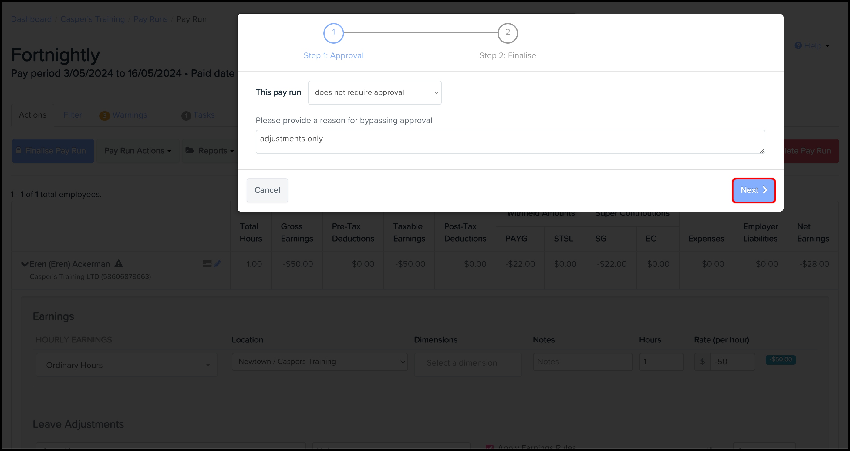Open the Pay Run Actions dropdown

click(x=138, y=151)
